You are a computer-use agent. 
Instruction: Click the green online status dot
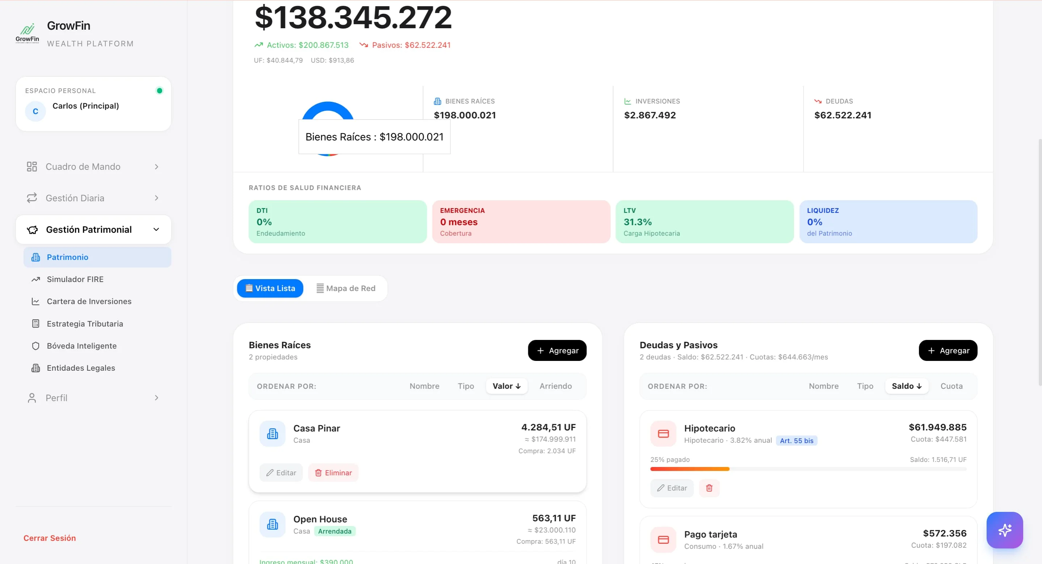pos(159,91)
